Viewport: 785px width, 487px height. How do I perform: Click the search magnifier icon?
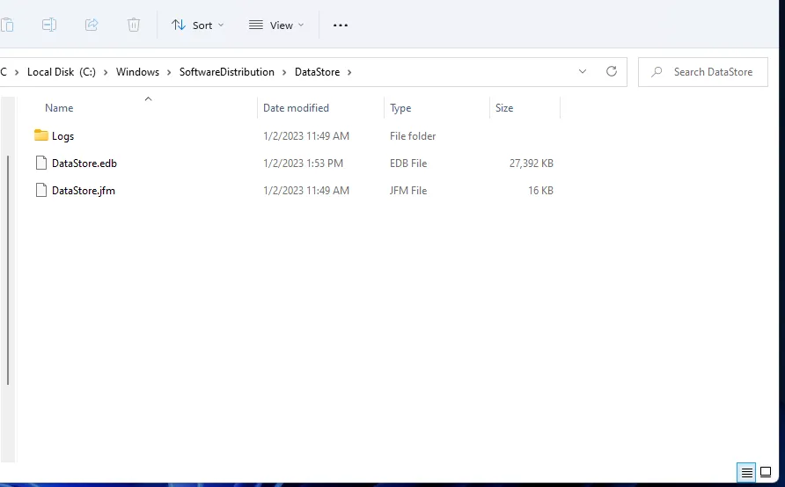[657, 72]
